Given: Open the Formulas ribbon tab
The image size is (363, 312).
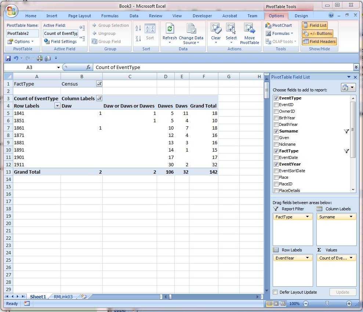Looking at the screenshot, I should [x=110, y=16].
